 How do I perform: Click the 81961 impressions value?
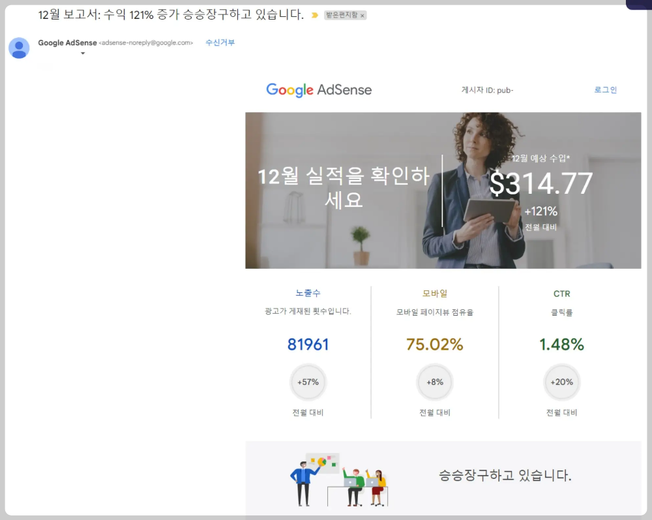click(x=308, y=344)
